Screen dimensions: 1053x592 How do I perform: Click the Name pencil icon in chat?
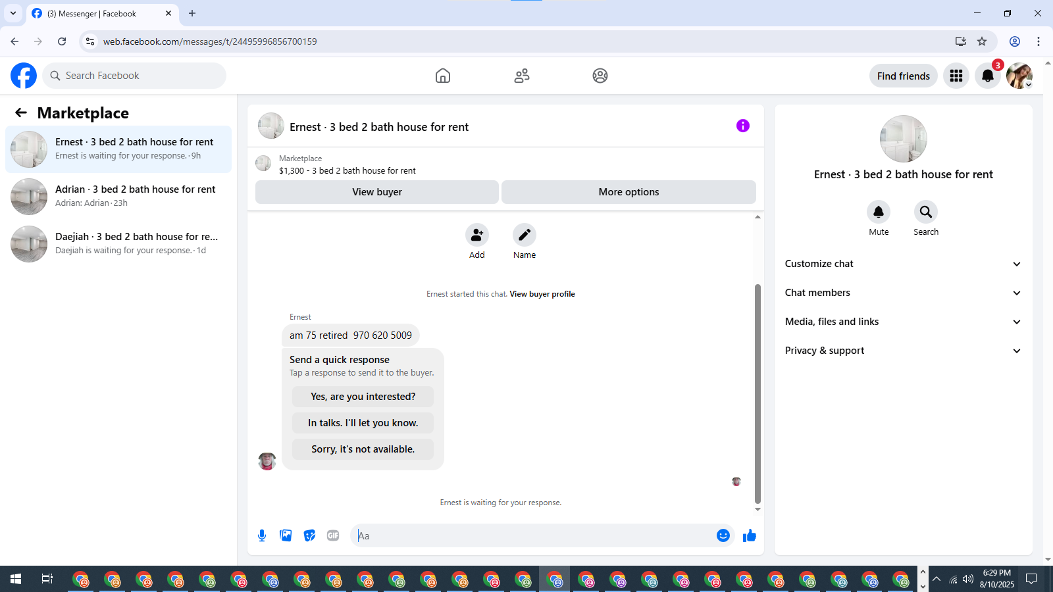click(525, 235)
